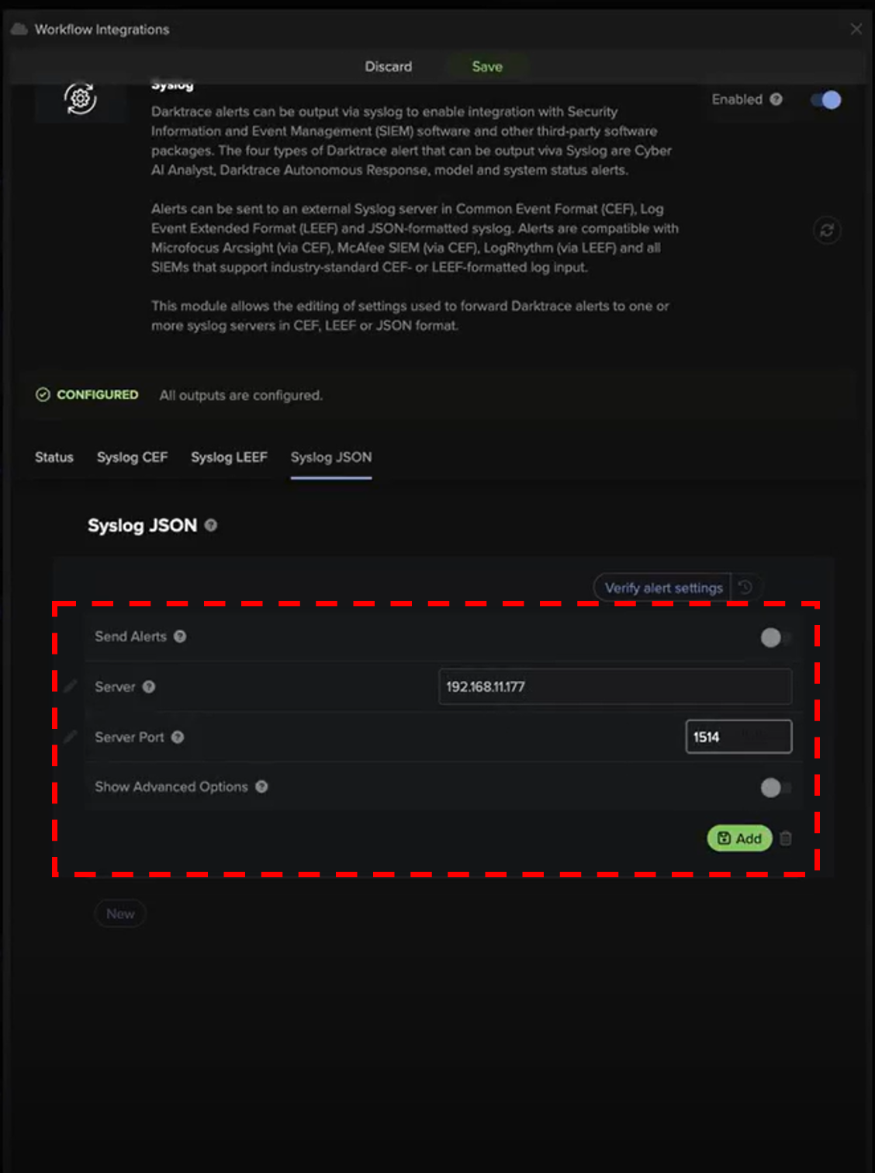Open help for Send Alerts
The width and height of the screenshot is (875, 1173).
(180, 637)
